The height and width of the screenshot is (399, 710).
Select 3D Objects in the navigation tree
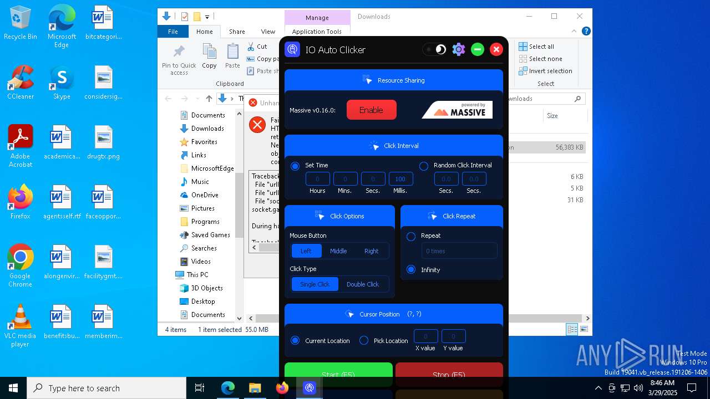207,288
